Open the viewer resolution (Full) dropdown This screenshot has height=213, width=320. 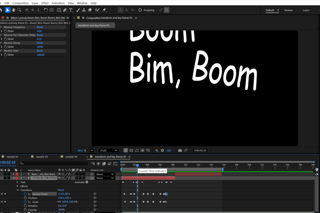coord(108,151)
